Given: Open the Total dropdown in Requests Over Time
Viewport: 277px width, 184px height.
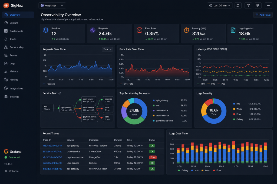Looking at the screenshot, I should point(107,49).
